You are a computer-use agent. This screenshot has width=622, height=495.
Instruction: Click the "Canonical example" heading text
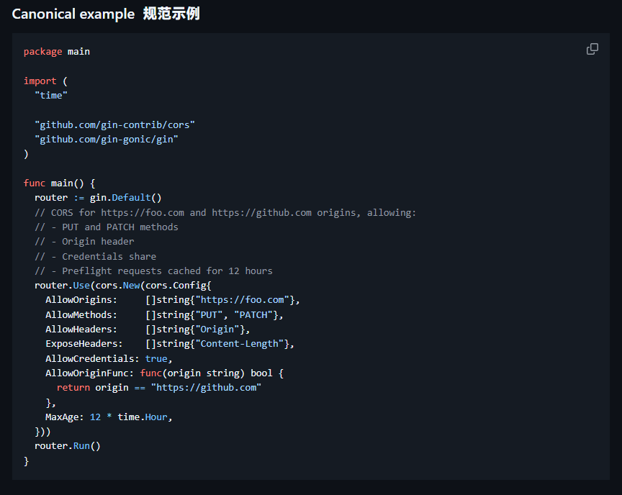point(72,14)
